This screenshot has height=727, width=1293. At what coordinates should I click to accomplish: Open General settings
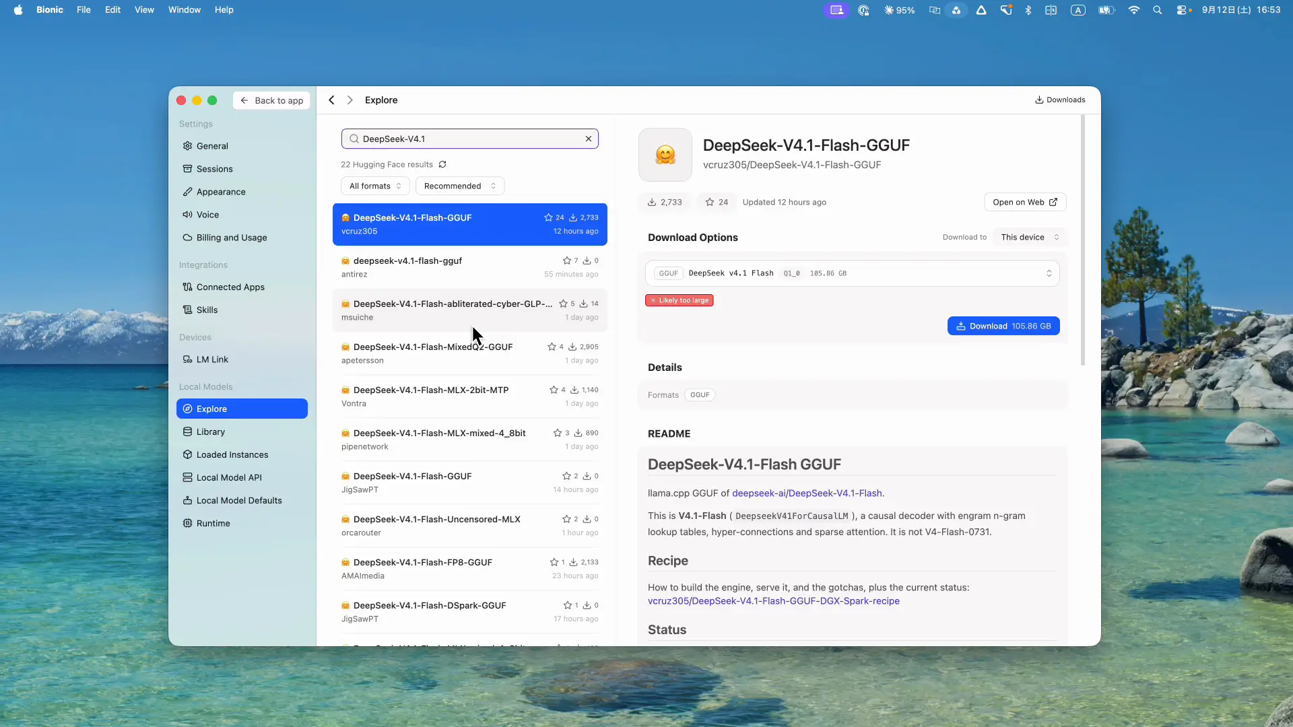pos(242,146)
